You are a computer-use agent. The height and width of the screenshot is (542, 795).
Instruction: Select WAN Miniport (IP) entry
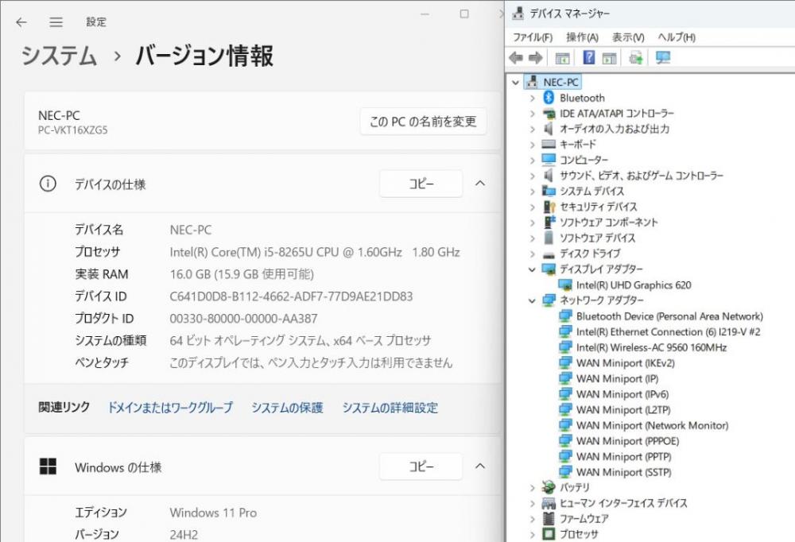(x=617, y=379)
